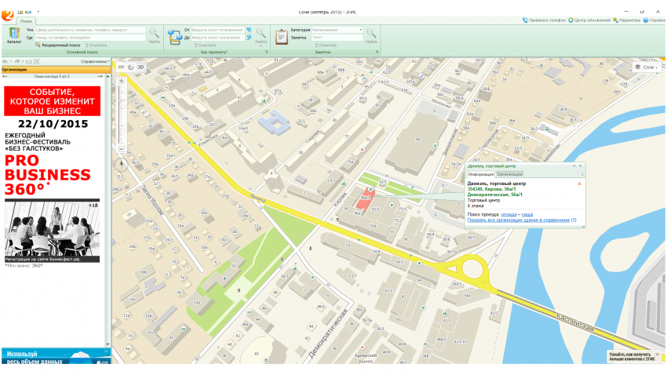The height and width of the screenshot is (375, 667).
Task: Switch to the Организации tab in popup
Action: [x=509, y=174]
